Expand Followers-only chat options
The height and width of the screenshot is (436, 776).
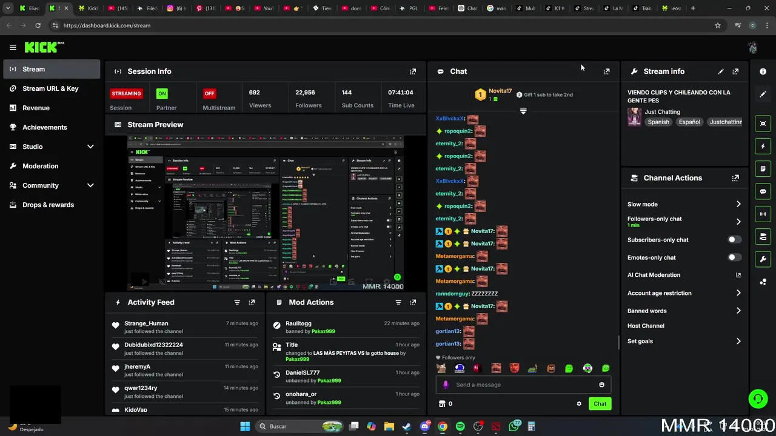click(738, 222)
